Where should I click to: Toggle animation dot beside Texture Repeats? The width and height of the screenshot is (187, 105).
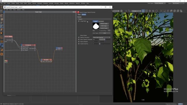[79, 41]
